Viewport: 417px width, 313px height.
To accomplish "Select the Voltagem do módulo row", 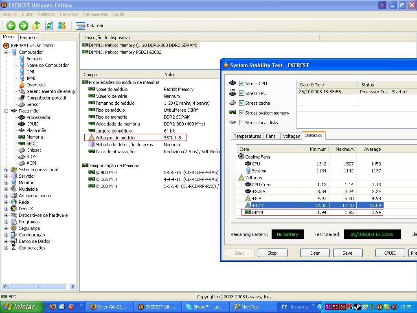I will (135, 138).
